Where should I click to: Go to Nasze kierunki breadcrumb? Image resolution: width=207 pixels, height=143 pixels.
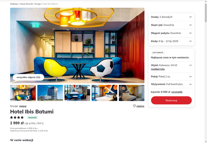point(26,4)
